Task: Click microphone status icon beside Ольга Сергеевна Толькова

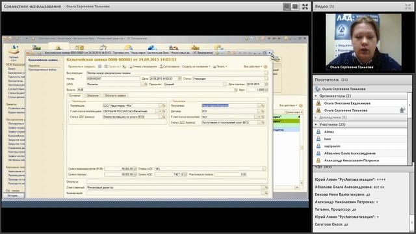Action: (x=402, y=110)
